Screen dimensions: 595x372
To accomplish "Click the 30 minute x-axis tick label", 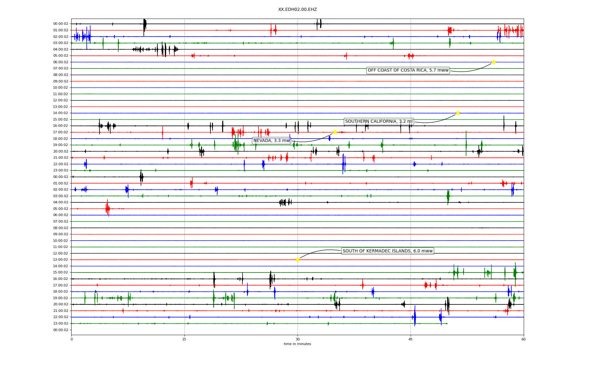I will (x=297, y=339).
